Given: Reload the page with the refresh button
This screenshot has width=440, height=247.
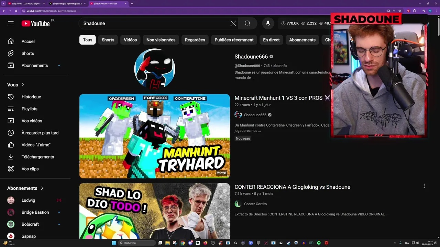Looking at the screenshot, I should [x=16, y=11].
